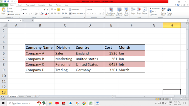
Task: Expand the Merge & Center dropdown arrow
Action: 84,14
